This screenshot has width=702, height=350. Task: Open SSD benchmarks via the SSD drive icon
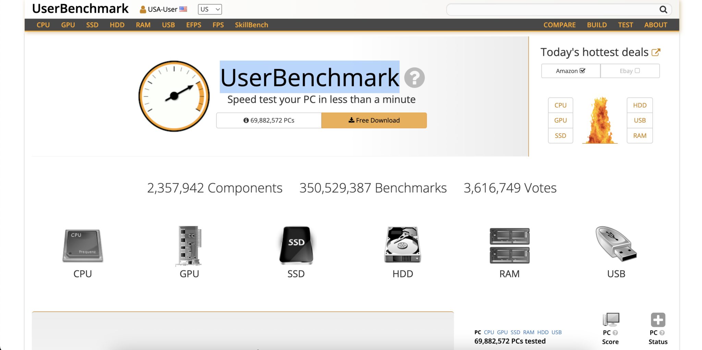(x=295, y=245)
